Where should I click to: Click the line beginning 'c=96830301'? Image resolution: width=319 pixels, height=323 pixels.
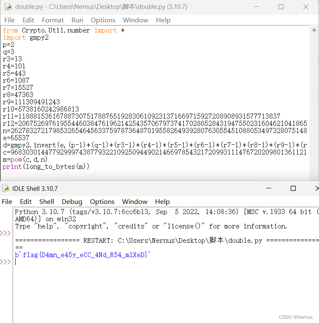click(x=155, y=152)
